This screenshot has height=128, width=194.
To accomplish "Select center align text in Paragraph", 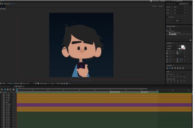I will click(170, 68).
